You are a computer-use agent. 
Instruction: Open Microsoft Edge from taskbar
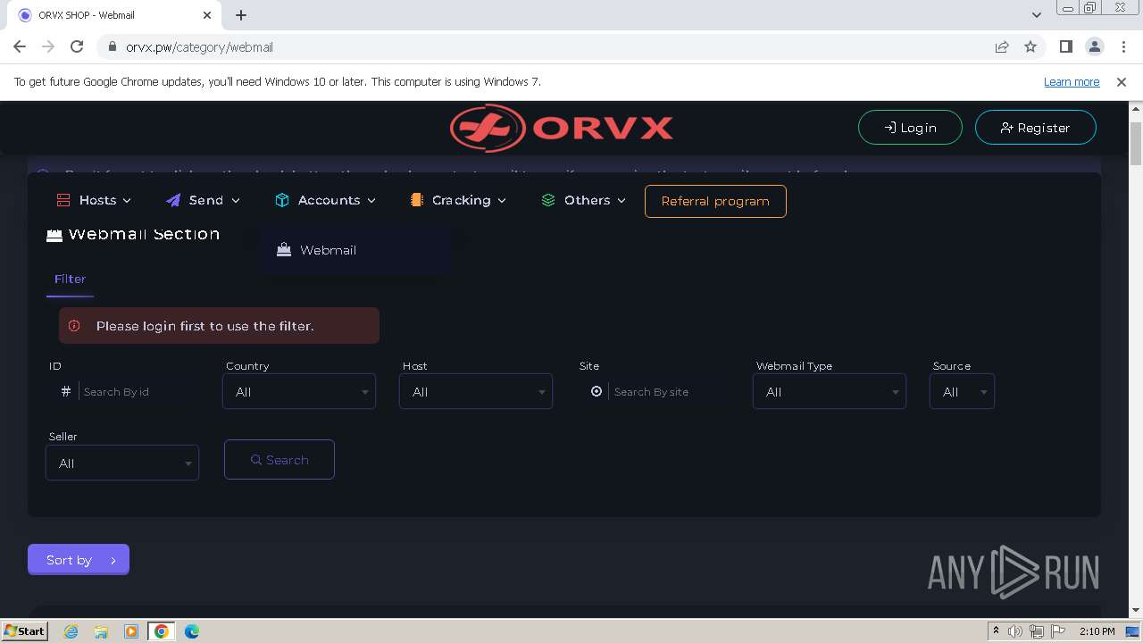(191, 631)
